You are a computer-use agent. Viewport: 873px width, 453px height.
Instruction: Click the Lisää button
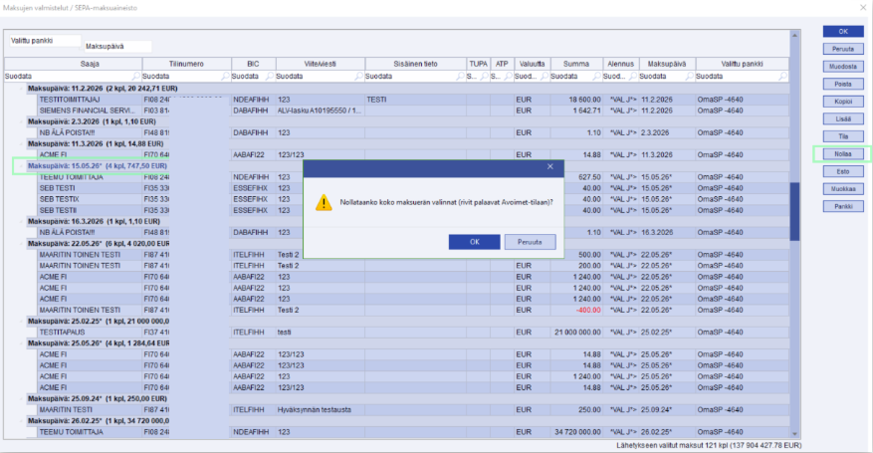coord(843,119)
